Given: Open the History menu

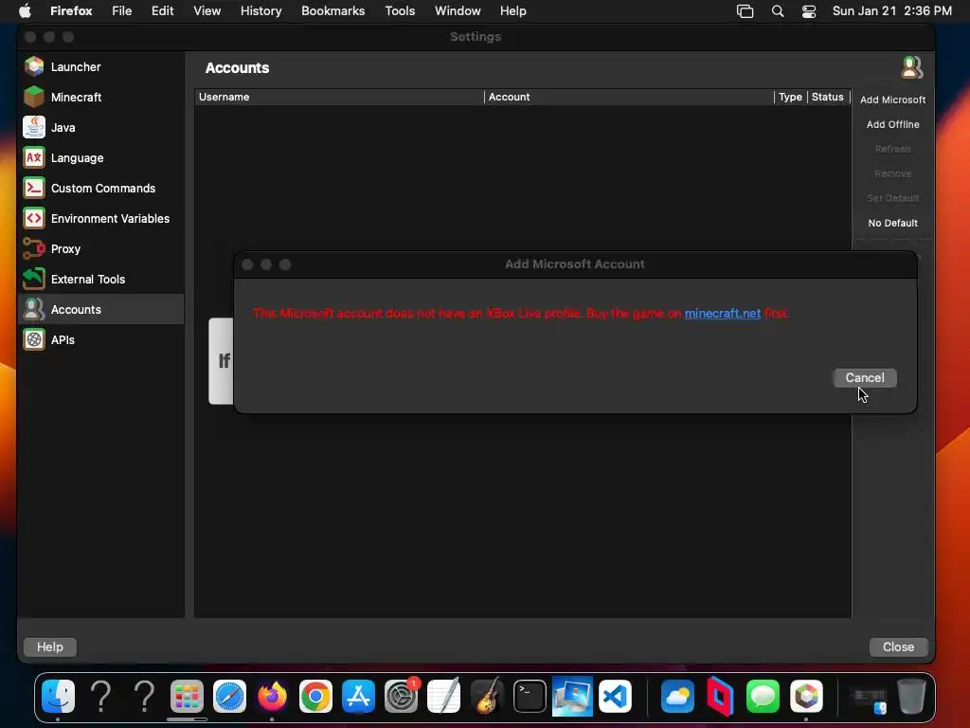Looking at the screenshot, I should tap(261, 11).
